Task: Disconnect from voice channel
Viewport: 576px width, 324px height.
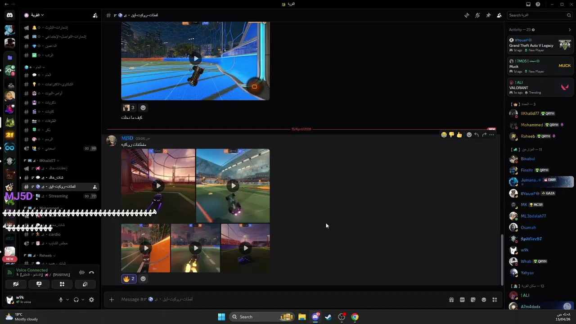Action: [91, 272]
